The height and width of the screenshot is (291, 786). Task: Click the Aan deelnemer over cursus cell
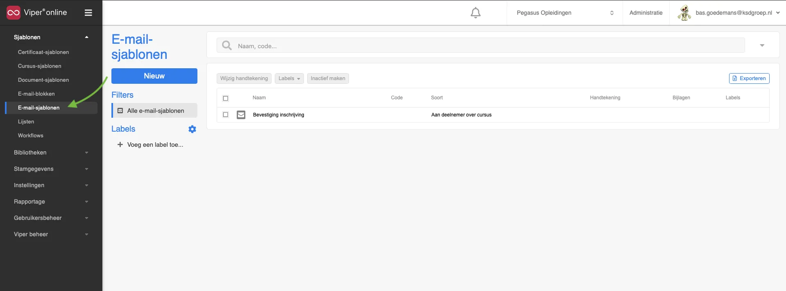tap(461, 115)
